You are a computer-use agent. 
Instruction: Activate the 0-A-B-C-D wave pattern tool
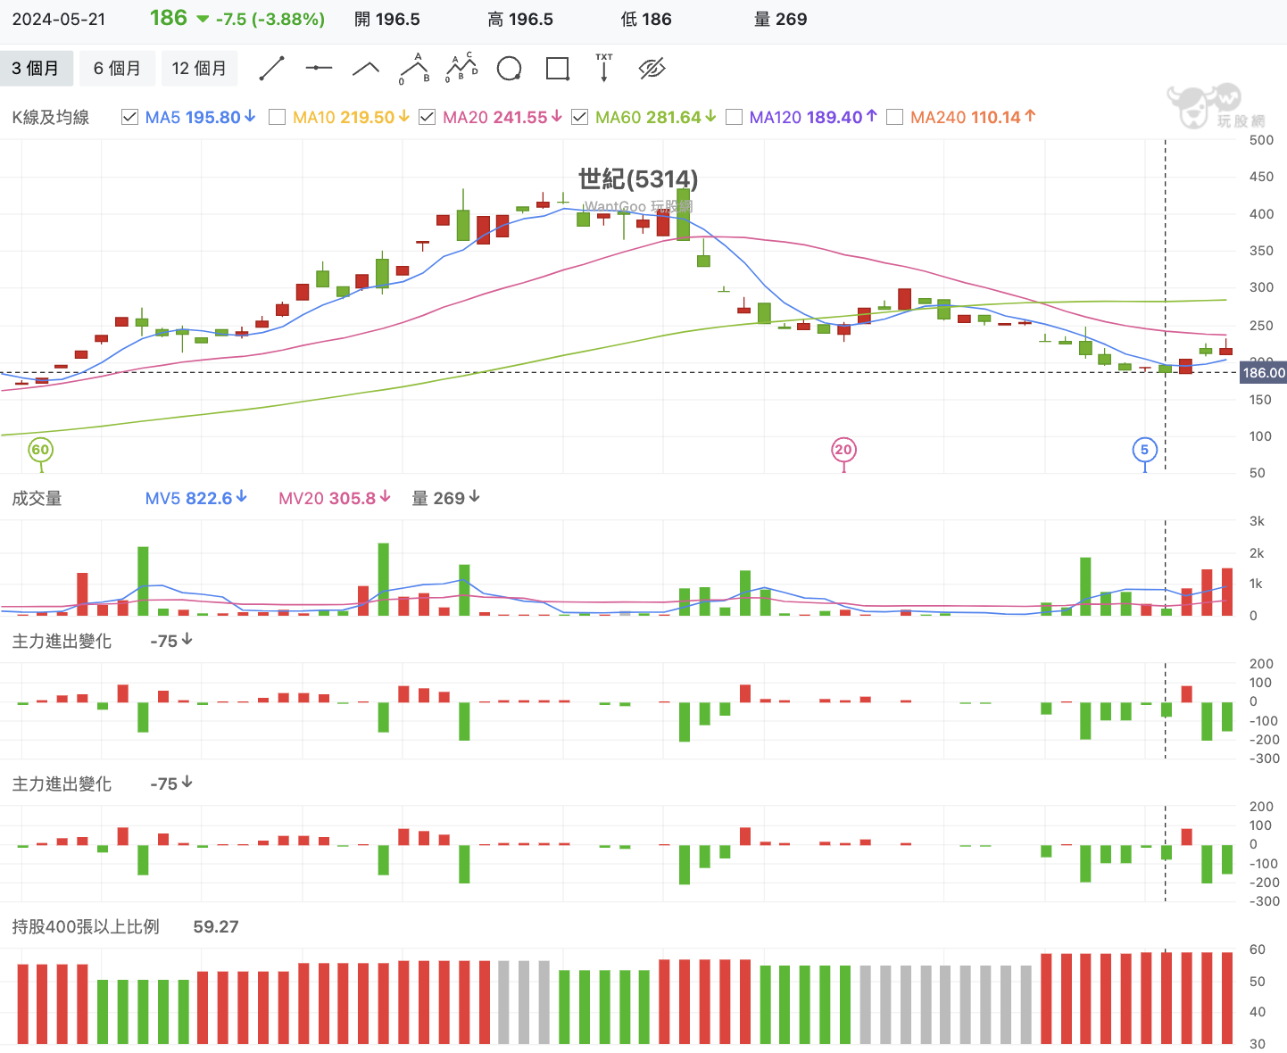[461, 69]
